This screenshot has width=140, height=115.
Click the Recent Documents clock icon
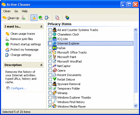tap(54, 75)
